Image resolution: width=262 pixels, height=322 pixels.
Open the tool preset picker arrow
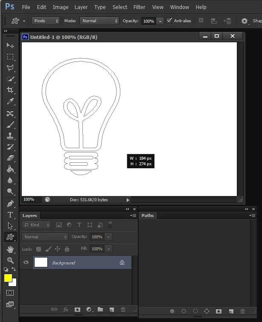pyautogui.click(x=24, y=21)
